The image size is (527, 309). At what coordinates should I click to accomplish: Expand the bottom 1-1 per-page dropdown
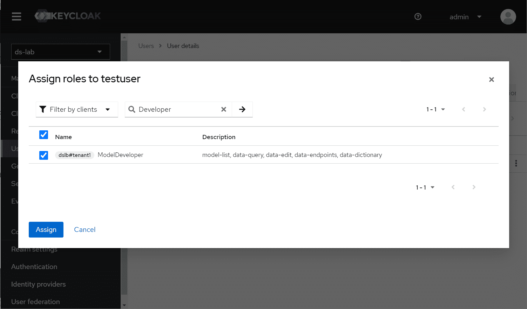coord(425,187)
